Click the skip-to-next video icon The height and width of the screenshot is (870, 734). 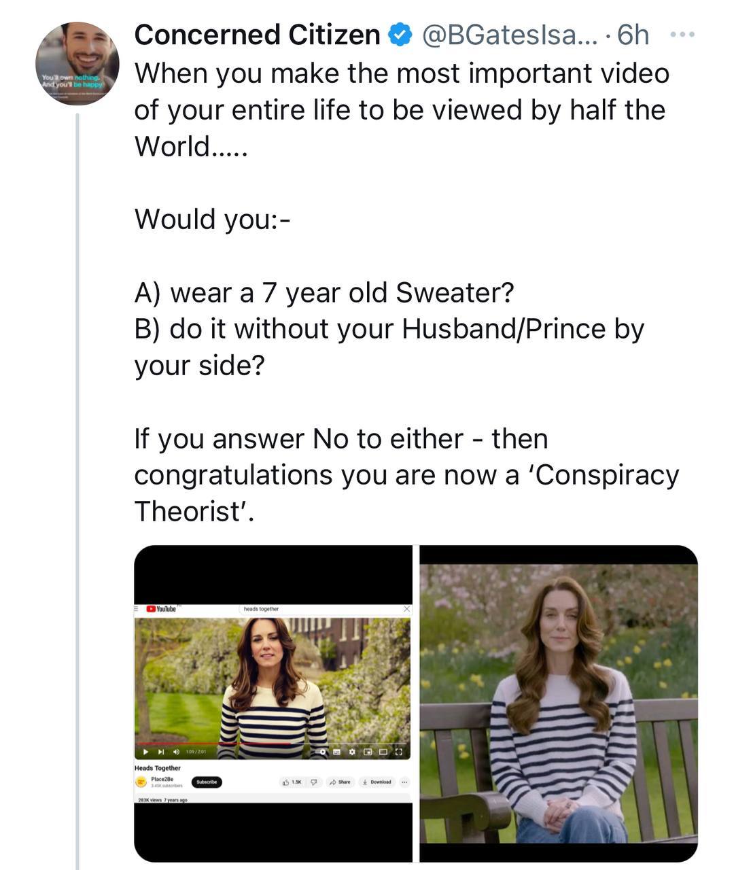(161, 752)
